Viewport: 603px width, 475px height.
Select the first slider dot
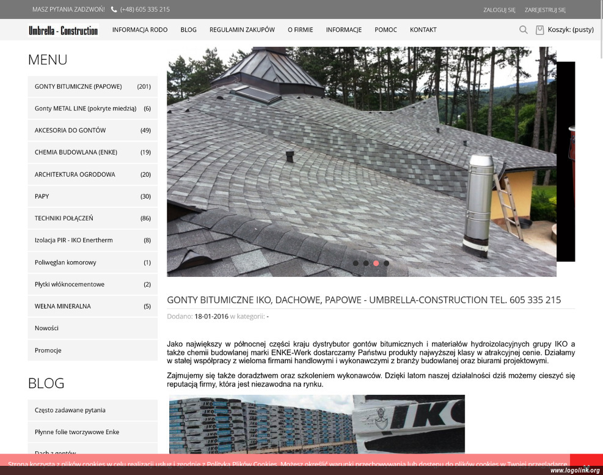356,263
